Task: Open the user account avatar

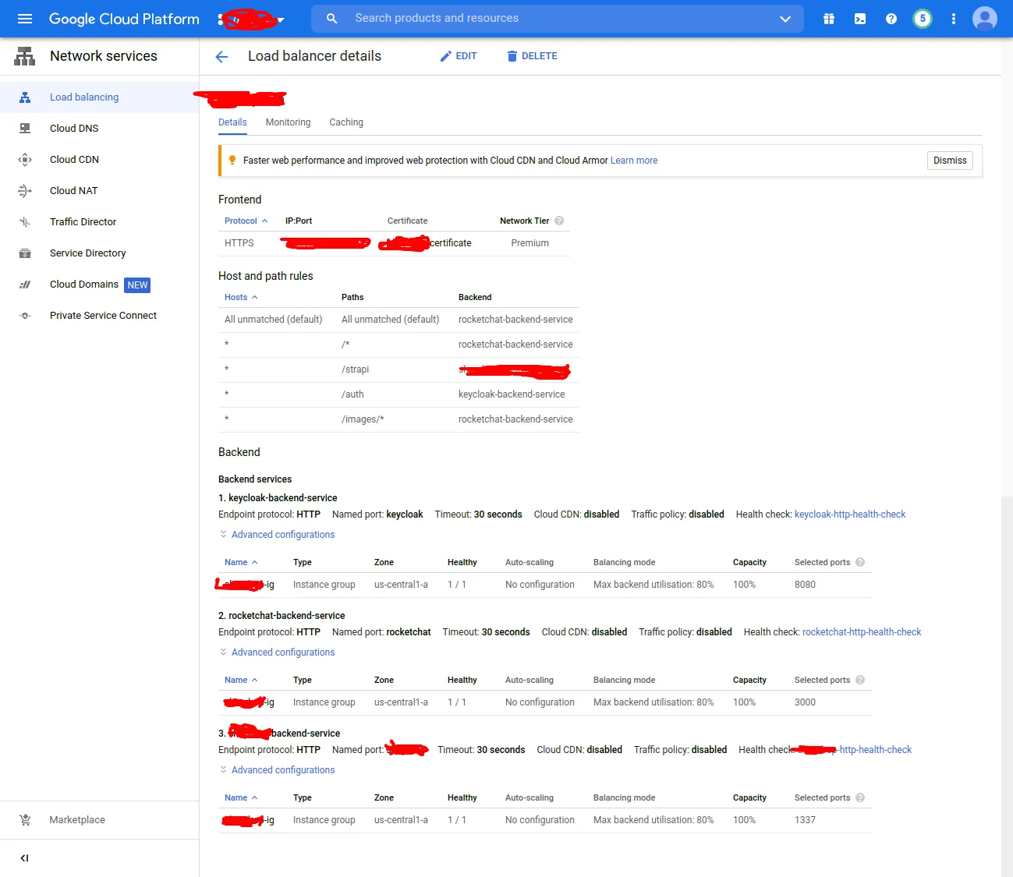Action: [985, 19]
